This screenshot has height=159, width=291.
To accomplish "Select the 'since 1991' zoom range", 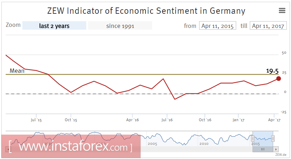I will pos(120,26).
